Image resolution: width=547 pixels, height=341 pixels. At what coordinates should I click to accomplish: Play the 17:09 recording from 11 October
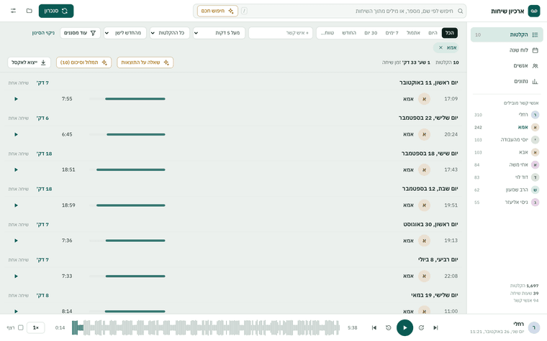tap(16, 99)
